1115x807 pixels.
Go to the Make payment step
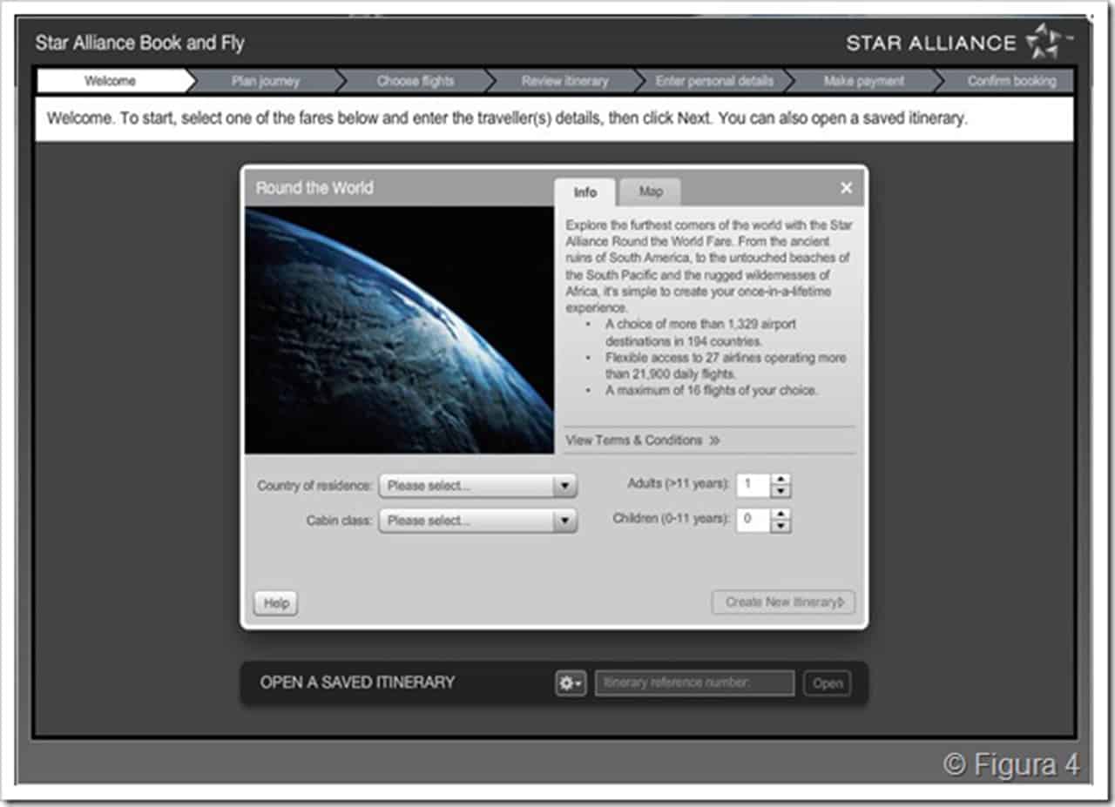(x=864, y=81)
